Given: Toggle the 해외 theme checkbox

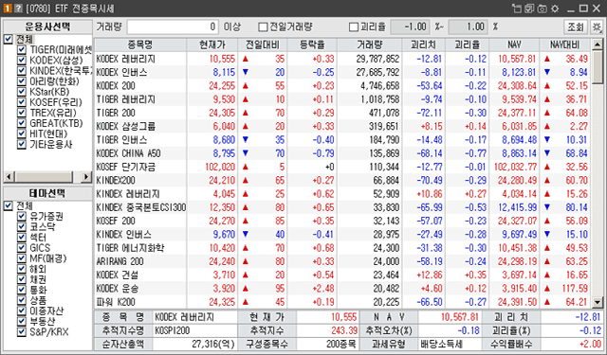Looking at the screenshot, I should [x=22, y=269].
